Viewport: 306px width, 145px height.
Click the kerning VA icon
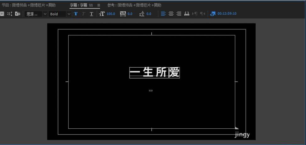coord(123,14)
